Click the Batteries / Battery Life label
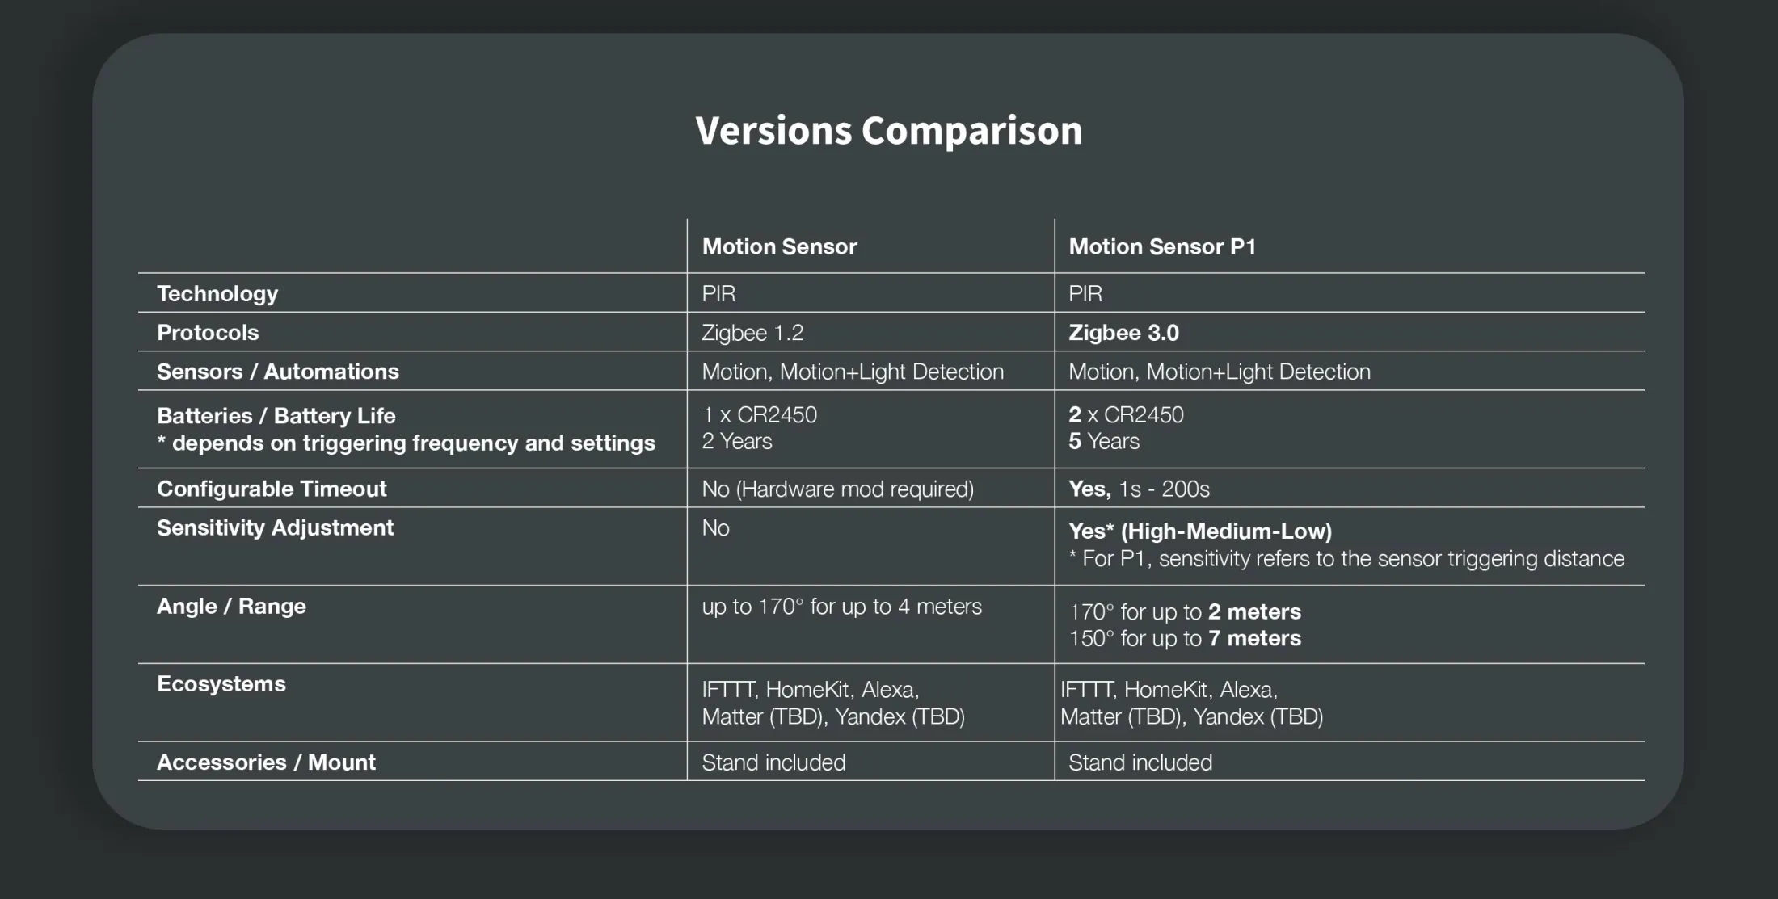 [276, 416]
